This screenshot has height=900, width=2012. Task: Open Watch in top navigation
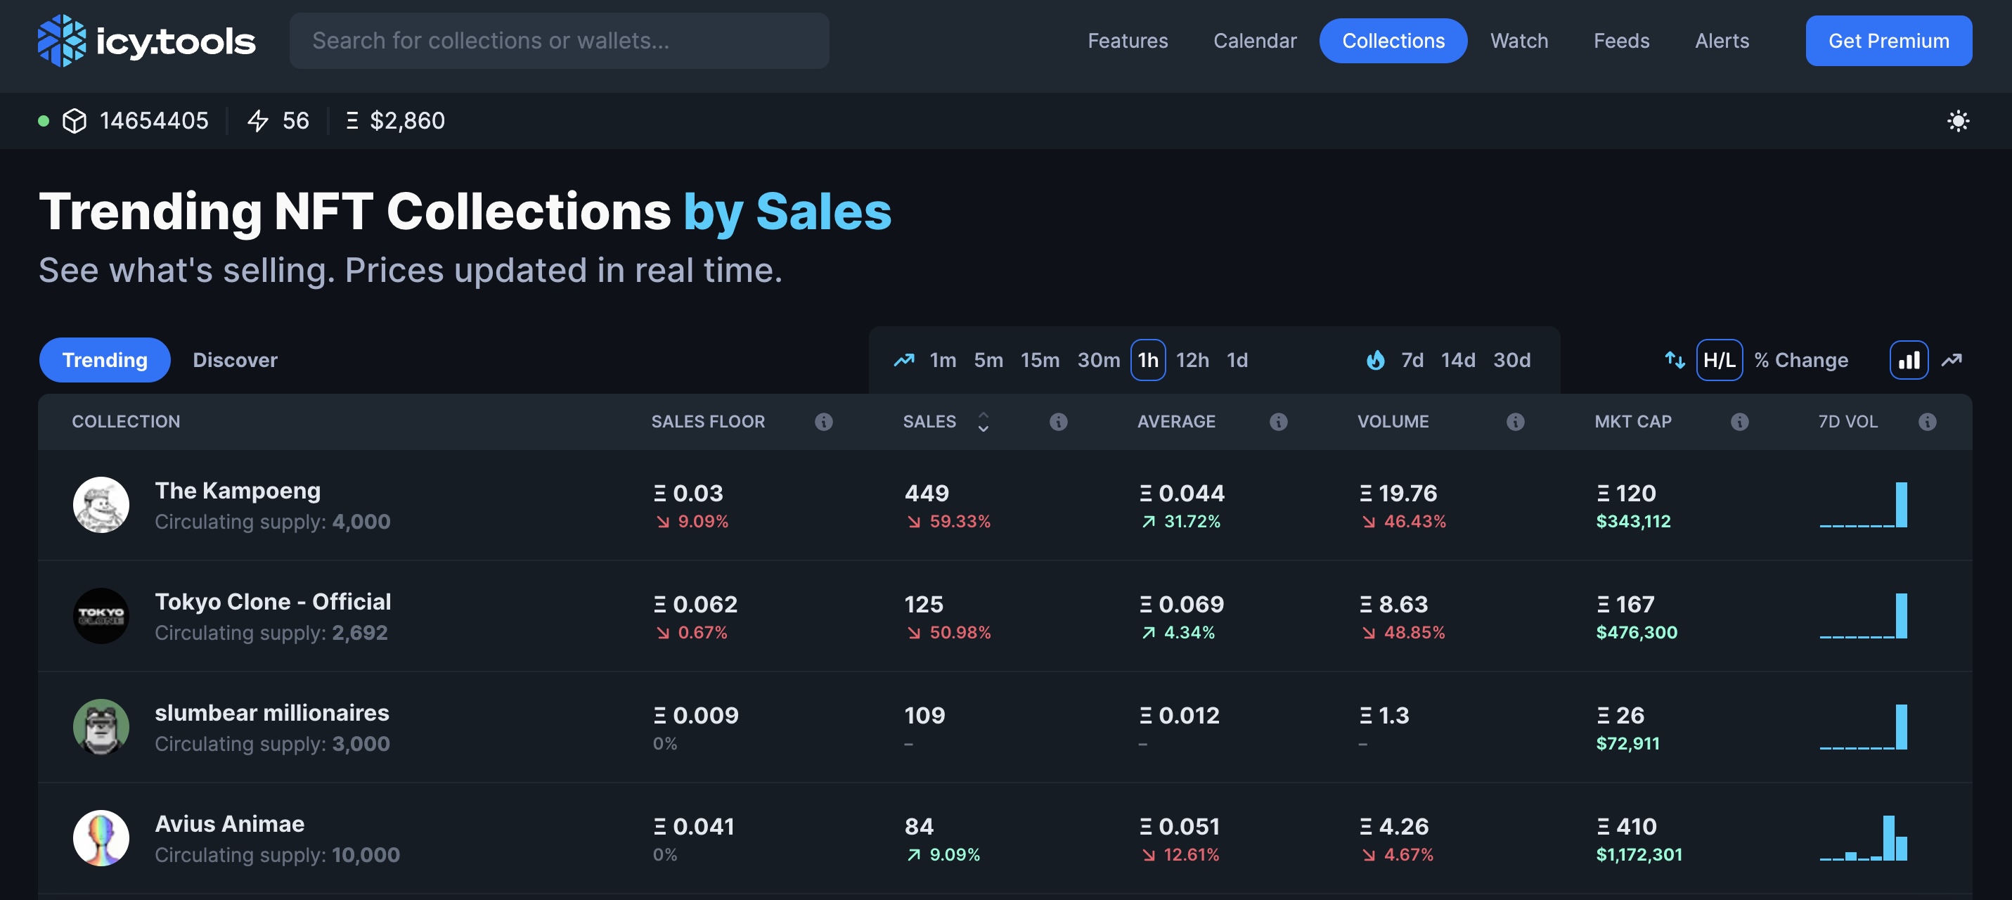pyautogui.click(x=1518, y=41)
